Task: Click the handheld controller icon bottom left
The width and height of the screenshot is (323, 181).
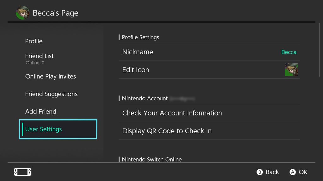Action: coord(22,172)
